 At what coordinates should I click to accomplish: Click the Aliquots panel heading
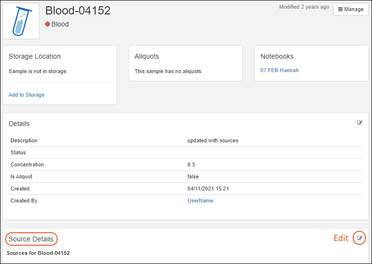coord(147,56)
